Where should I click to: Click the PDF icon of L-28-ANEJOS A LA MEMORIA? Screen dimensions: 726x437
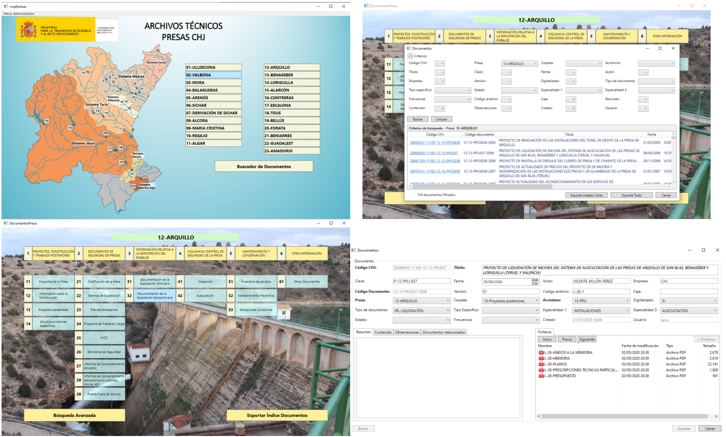[541, 353]
